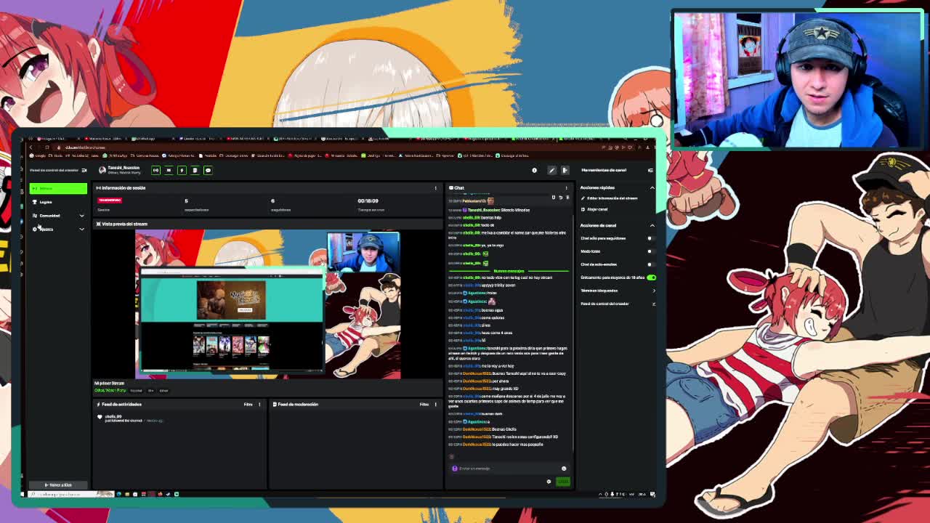
Task: Click the pencil edit layout icon
Action: (551, 171)
